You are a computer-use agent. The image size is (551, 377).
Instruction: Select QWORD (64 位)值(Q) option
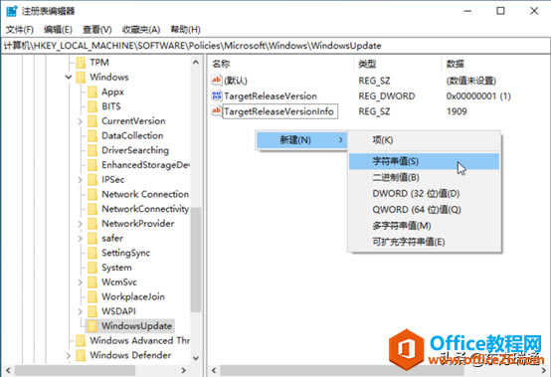click(x=424, y=210)
